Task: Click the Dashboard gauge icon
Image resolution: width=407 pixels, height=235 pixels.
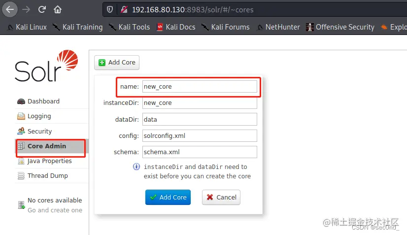Action: (x=21, y=101)
